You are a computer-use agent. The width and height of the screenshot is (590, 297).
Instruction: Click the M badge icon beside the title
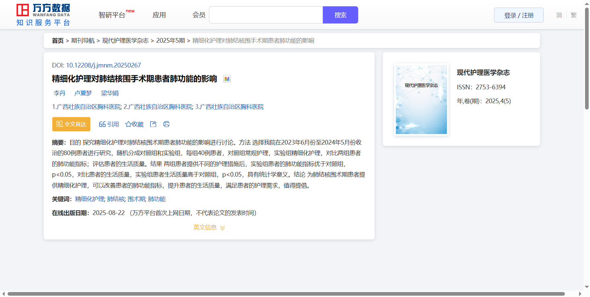[x=227, y=79]
